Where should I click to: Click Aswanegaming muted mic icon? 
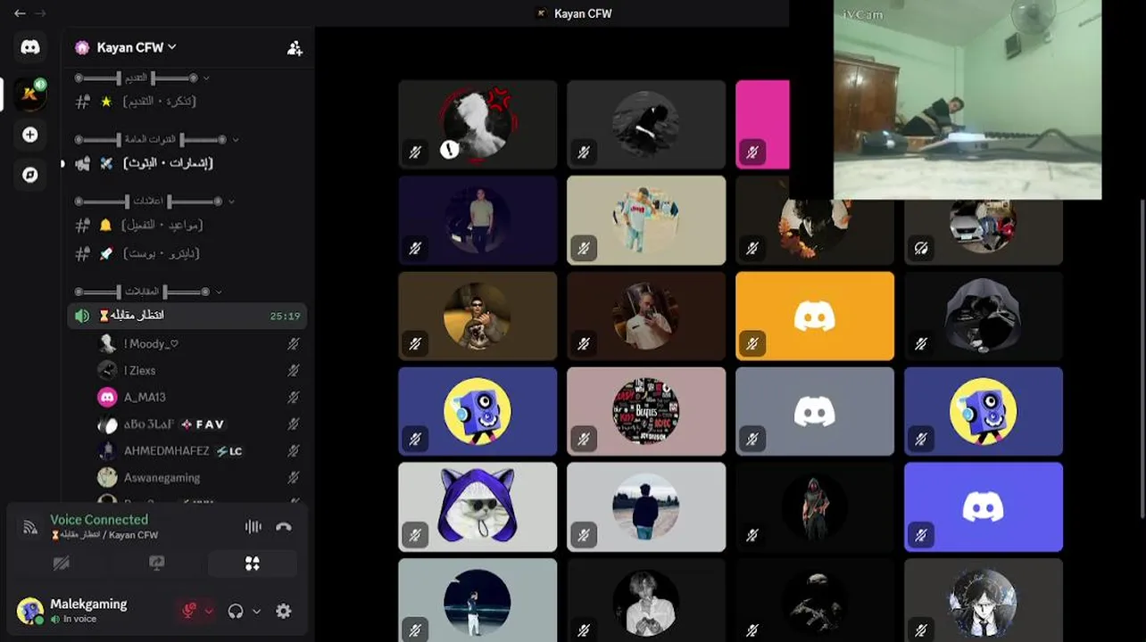pyautogui.click(x=294, y=477)
